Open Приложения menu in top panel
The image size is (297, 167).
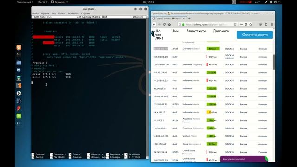25,2
